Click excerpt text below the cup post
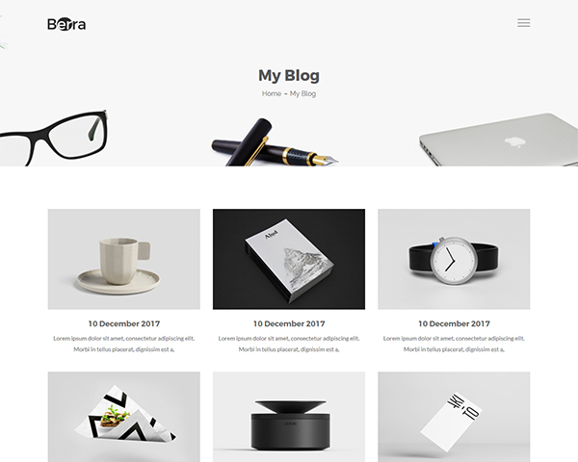Viewport: 578px width, 462px height. [x=124, y=344]
